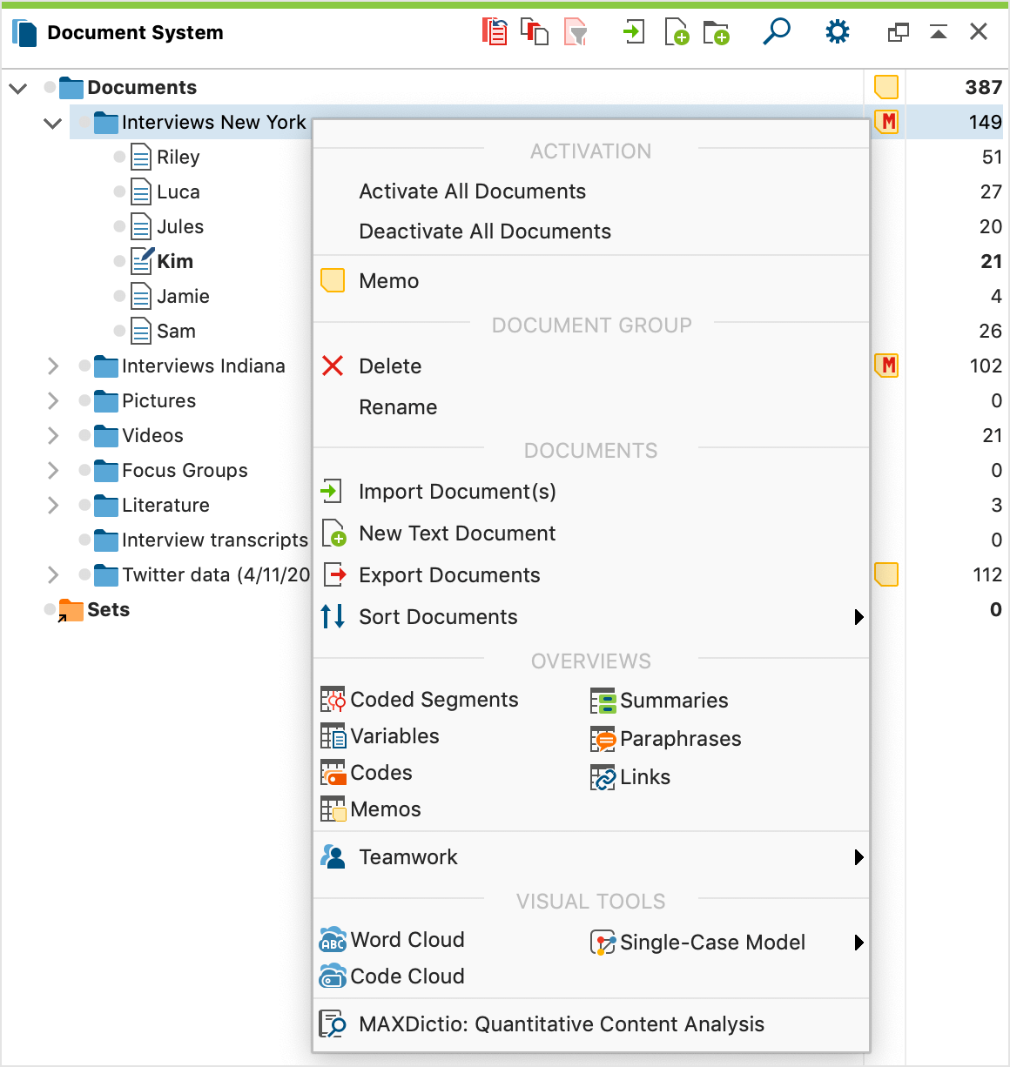Select Memo in context menu
Viewport: 1010px width, 1067px height.
[591, 281]
